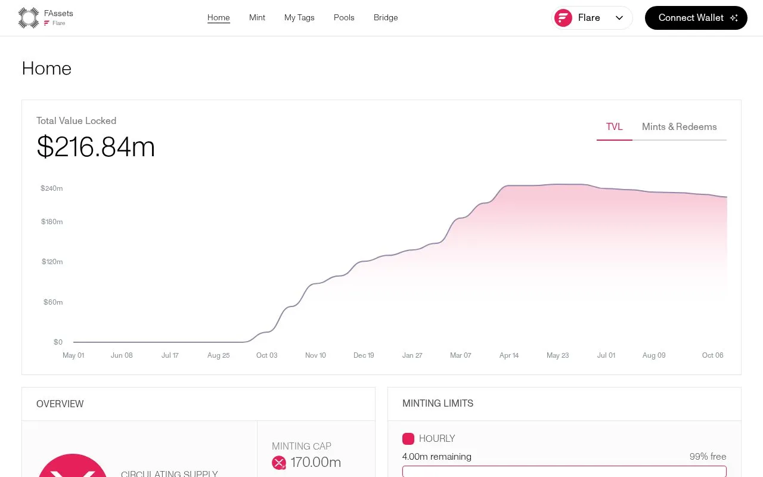Image resolution: width=763 pixels, height=477 pixels.
Task: Click the $0 y-axis label
Action: (58, 342)
